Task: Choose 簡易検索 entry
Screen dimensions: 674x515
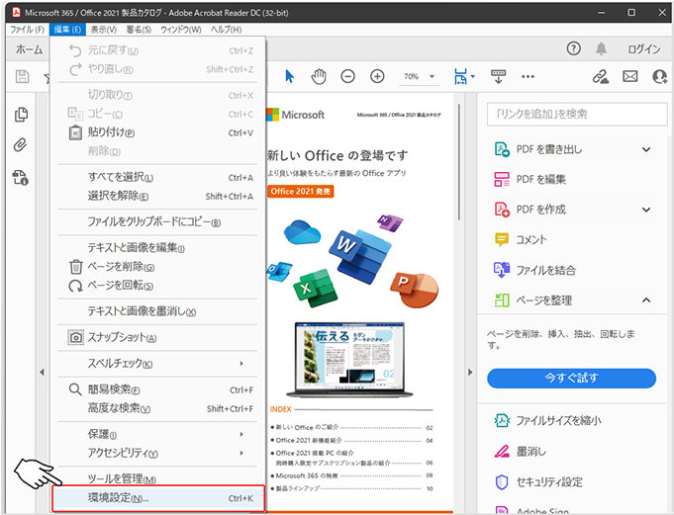Action: tap(157, 389)
